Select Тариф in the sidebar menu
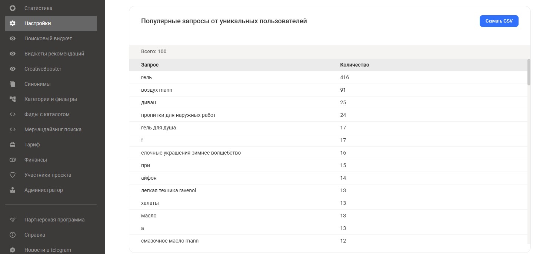The width and height of the screenshot is (533, 254). (32, 144)
